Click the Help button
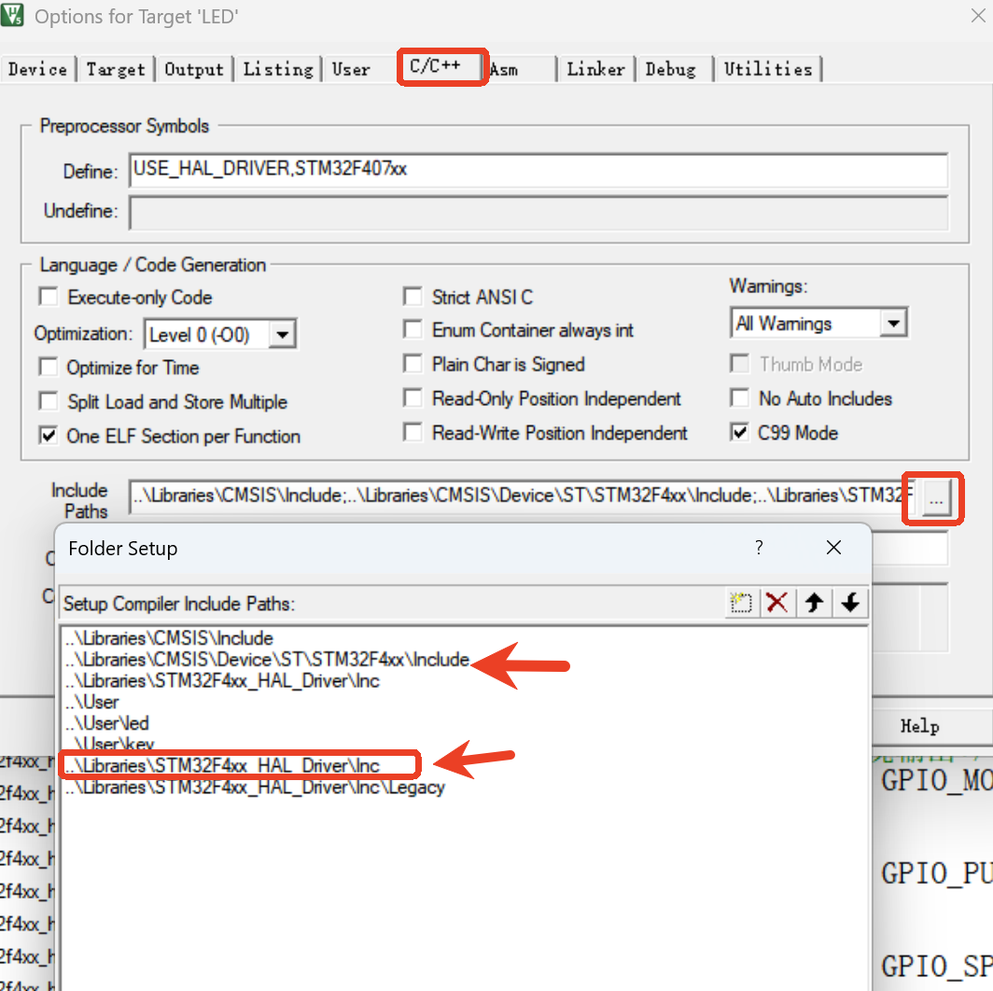 tap(918, 726)
